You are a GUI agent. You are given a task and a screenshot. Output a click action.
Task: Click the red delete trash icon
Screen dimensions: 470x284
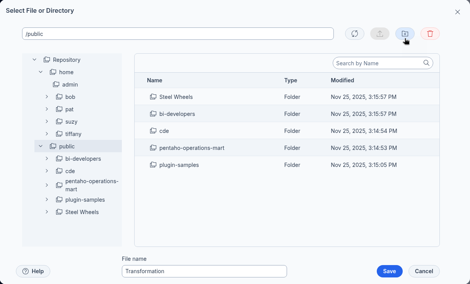coord(430,34)
